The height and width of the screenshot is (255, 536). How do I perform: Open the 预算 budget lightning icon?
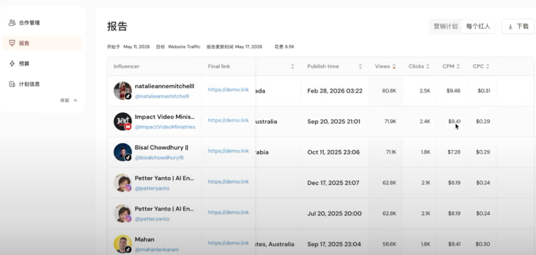[x=12, y=64]
